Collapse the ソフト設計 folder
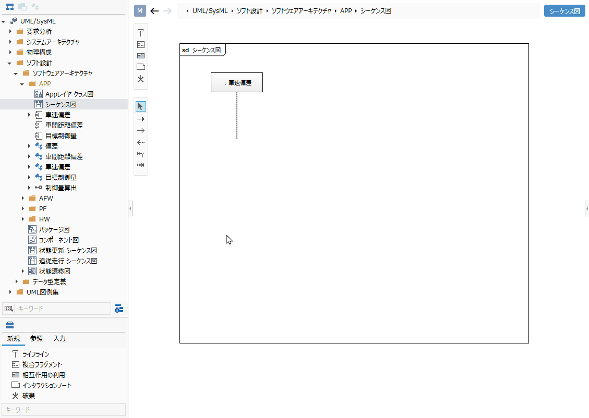The height and width of the screenshot is (418, 589). [x=10, y=63]
